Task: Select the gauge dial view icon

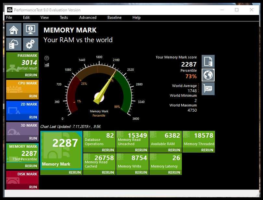Action: pos(47,58)
